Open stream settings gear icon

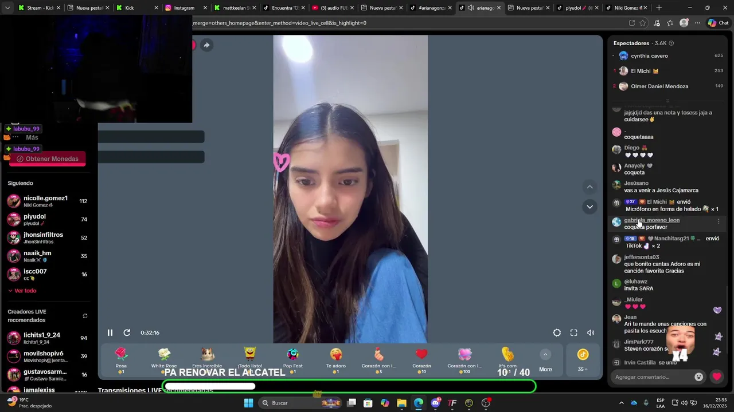tap(557, 332)
